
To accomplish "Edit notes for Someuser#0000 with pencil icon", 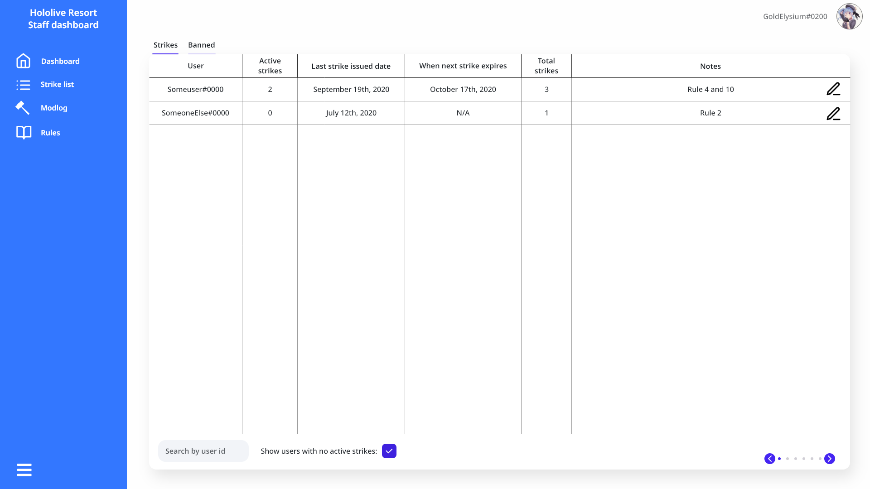I will (x=833, y=89).
